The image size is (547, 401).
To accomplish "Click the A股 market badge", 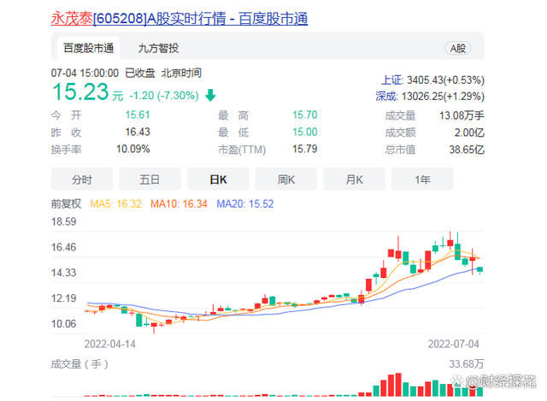I will (458, 48).
